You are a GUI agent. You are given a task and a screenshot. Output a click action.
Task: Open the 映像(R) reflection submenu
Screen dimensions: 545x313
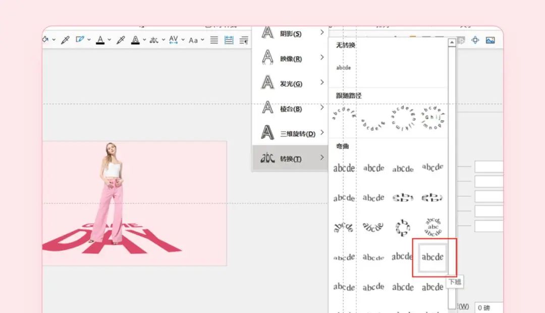click(290, 59)
